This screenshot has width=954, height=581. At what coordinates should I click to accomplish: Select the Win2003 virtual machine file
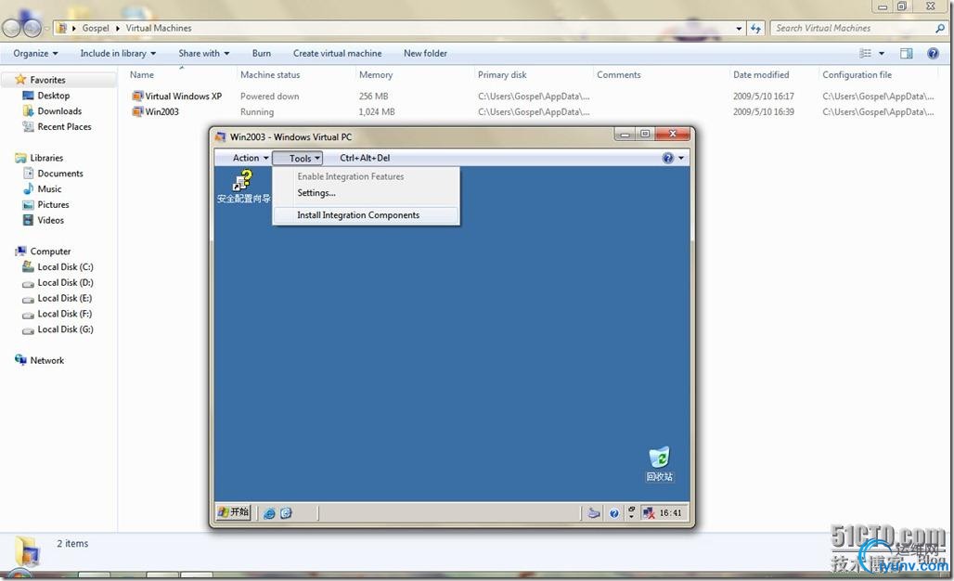point(156,112)
